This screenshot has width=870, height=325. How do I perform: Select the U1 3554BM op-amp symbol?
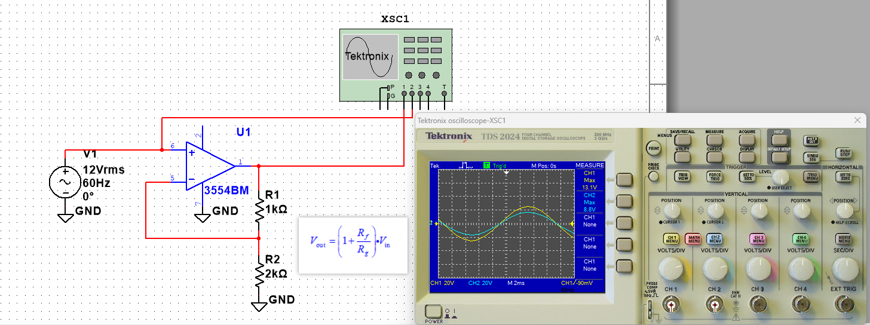pyautogui.click(x=210, y=166)
